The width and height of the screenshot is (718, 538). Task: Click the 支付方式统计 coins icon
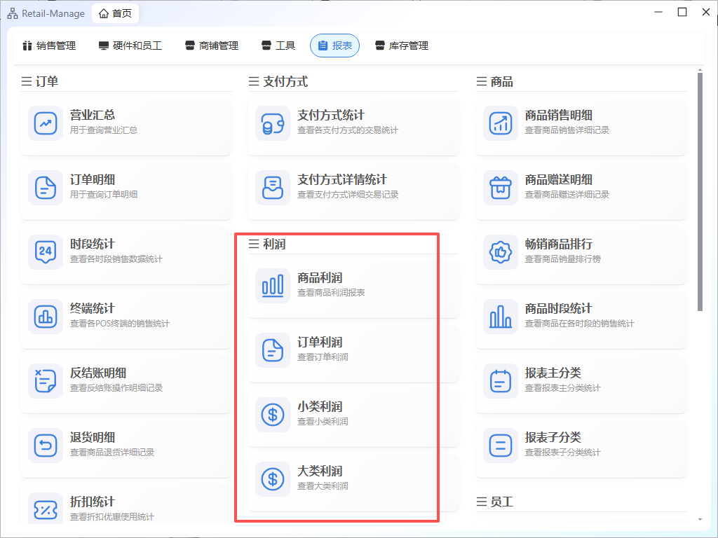(x=273, y=123)
